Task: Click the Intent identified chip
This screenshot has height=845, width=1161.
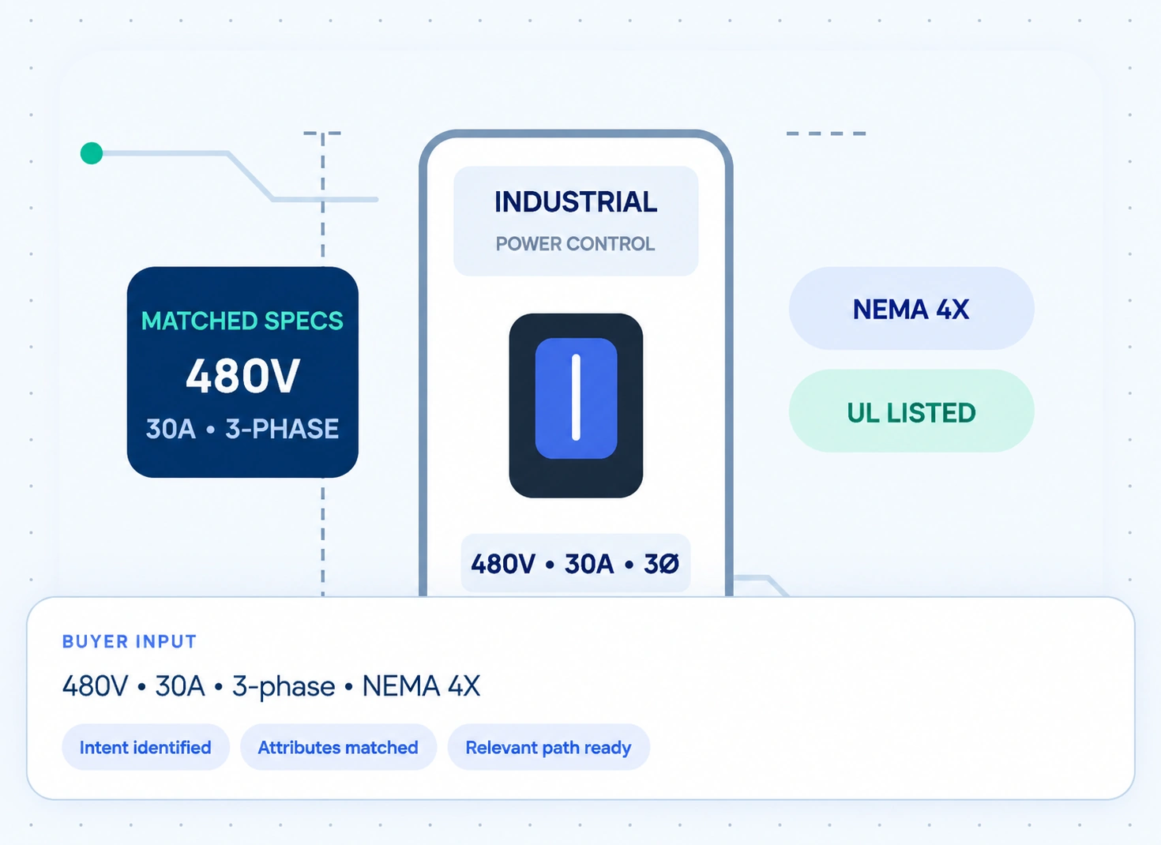Action: click(x=145, y=747)
